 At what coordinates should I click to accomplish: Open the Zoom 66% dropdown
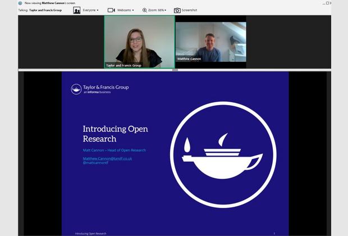(157, 10)
